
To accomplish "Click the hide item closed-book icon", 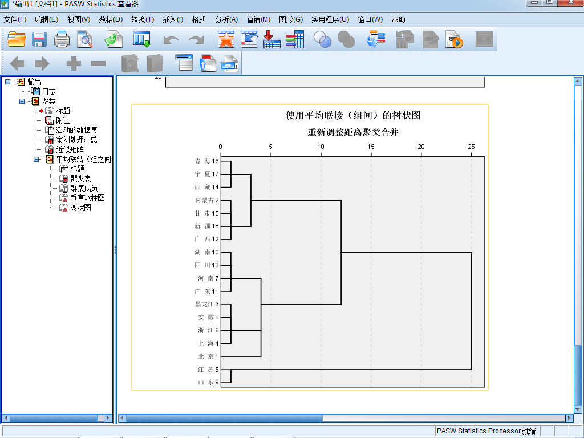I will click(x=154, y=63).
